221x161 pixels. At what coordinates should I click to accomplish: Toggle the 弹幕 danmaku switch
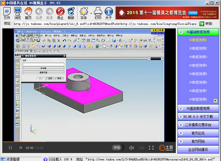[118, 148]
